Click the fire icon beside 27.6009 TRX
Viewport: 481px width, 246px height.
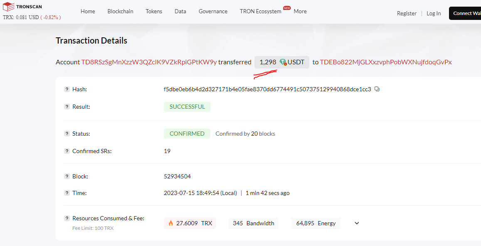click(170, 223)
